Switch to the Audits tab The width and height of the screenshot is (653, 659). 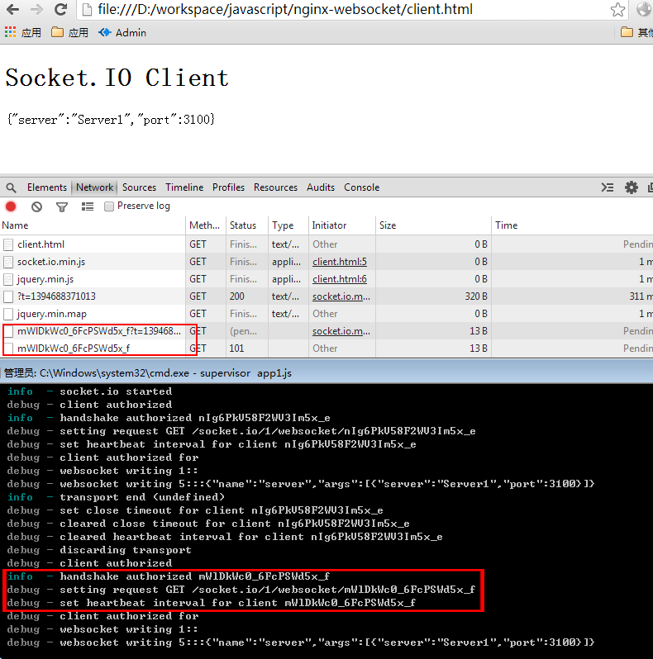coord(321,187)
